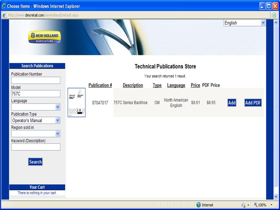Viewport: 280px width, 210px height.
Task: Minimize the Internet Explorer window
Action: [262, 6]
